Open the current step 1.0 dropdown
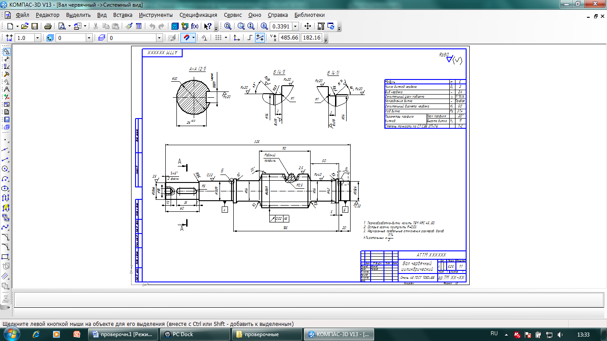Image resolution: width=607 pixels, height=341 pixels. [x=37, y=38]
